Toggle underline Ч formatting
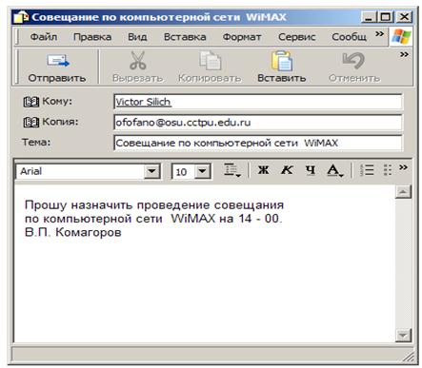The height and width of the screenshot is (368, 422). (311, 170)
